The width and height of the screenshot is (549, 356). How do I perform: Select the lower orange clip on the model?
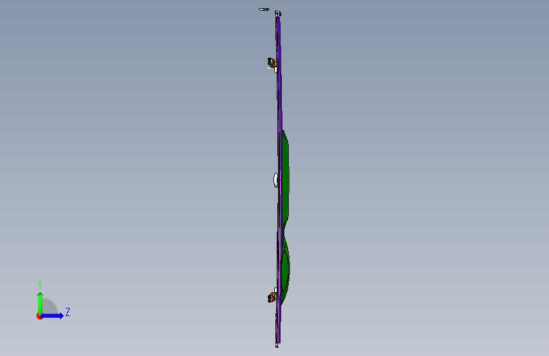(x=272, y=297)
